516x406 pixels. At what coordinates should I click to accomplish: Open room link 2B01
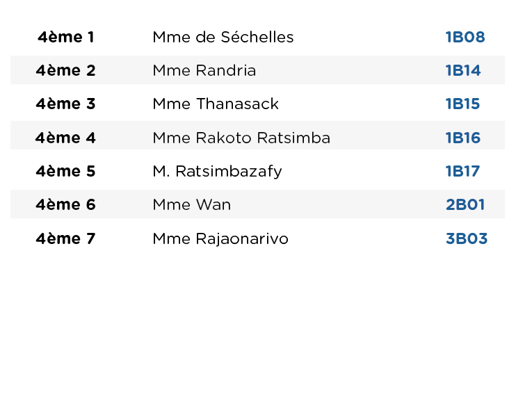465,204
